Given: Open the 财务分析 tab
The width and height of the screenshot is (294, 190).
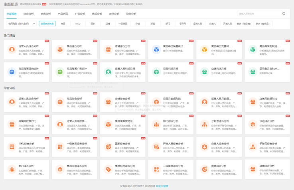Looking at the screenshot, I should click(x=131, y=14).
